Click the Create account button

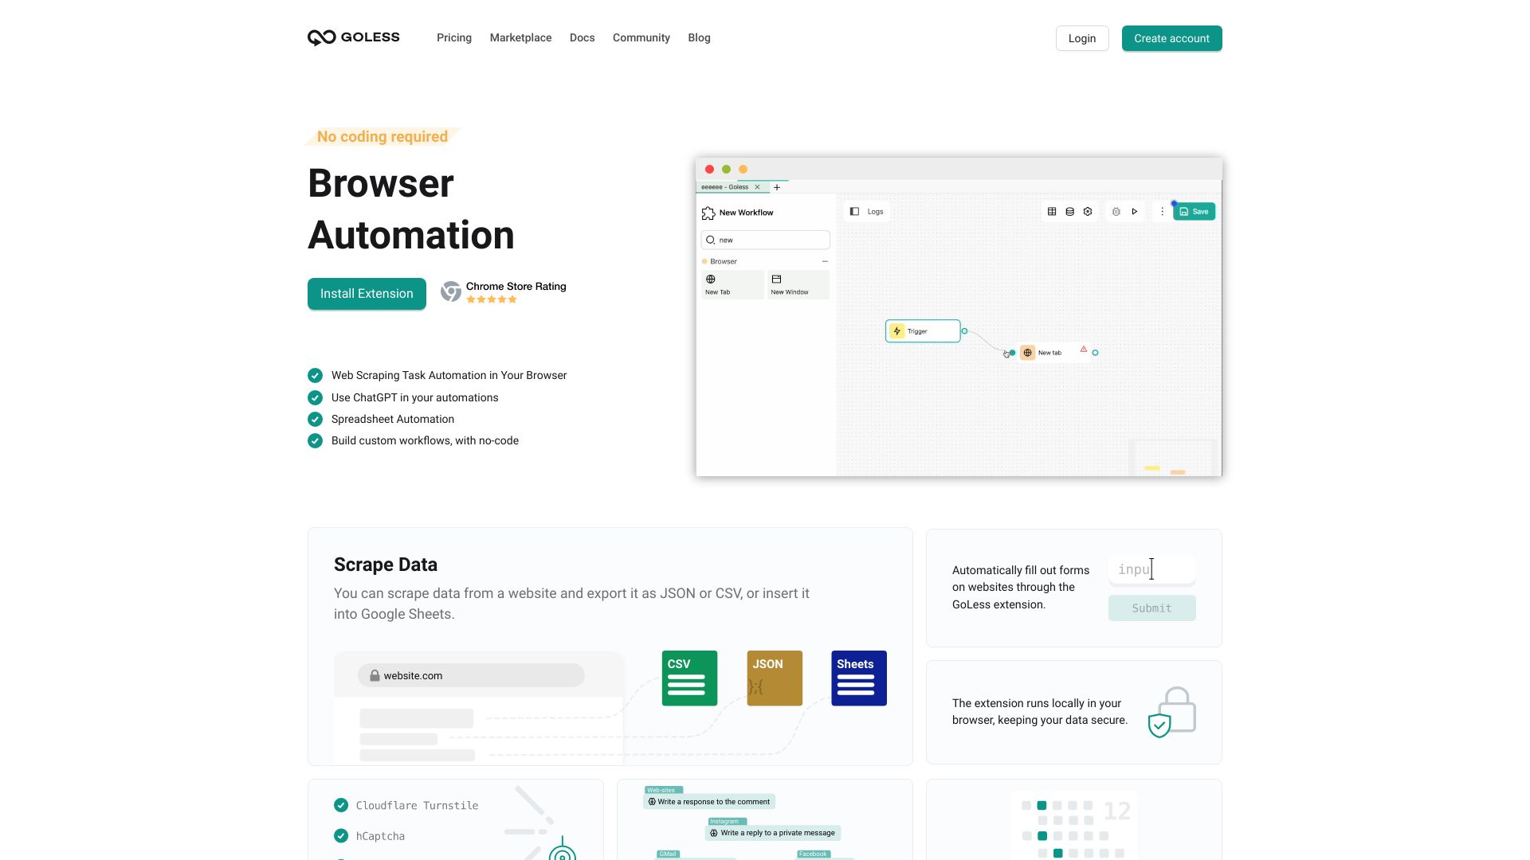click(x=1171, y=37)
